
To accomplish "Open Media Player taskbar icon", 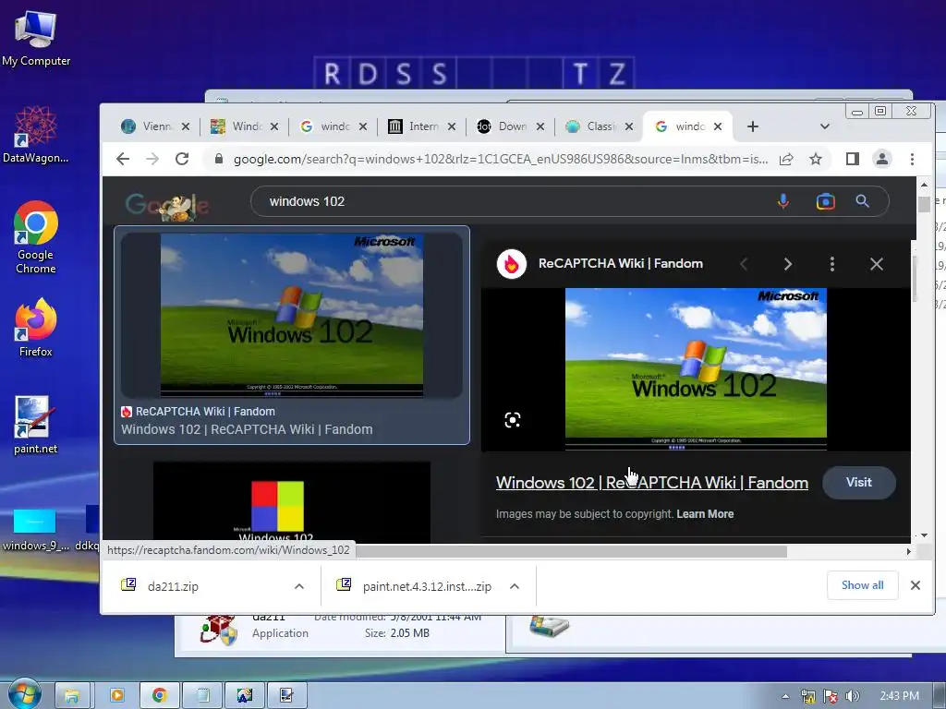I will pyautogui.click(x=116, y=696).
